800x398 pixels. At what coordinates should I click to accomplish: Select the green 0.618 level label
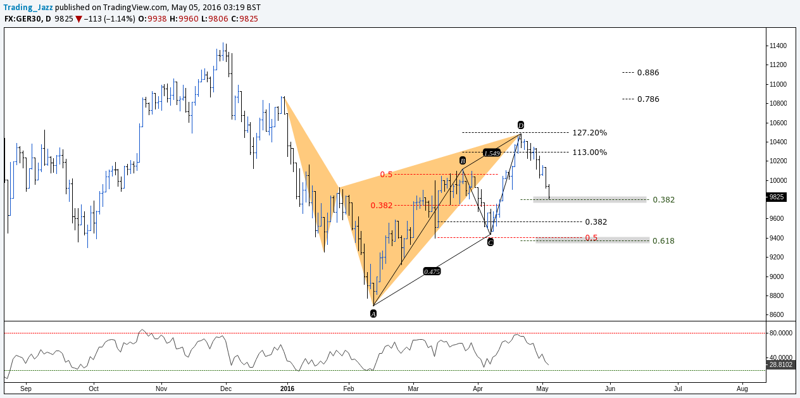tap(663, 241)
